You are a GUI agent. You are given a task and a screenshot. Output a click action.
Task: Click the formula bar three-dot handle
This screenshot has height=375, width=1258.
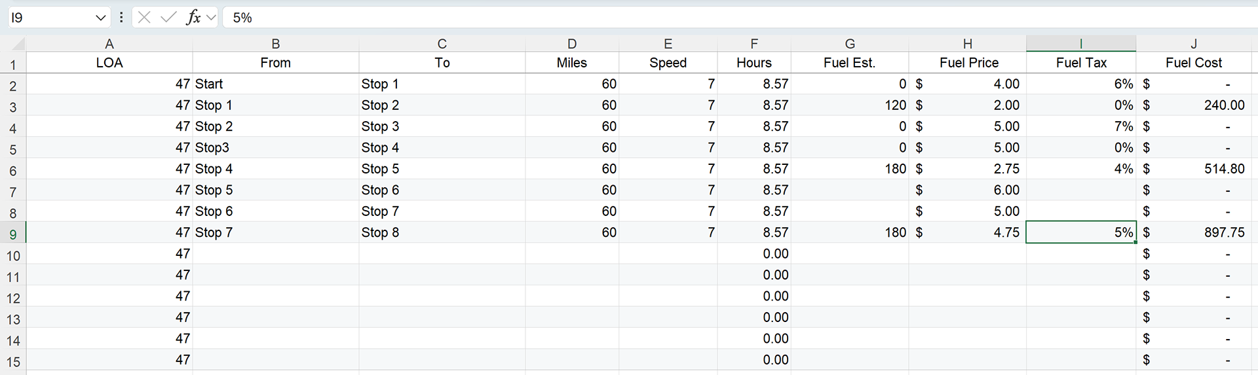121,18
